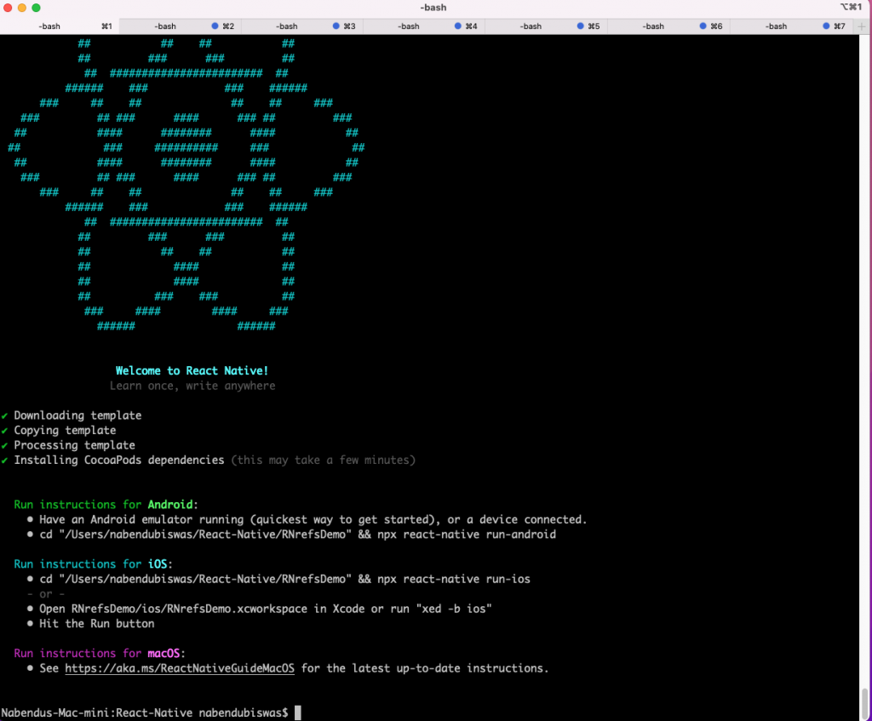Minimize the terminal with yellow button

click(21, 8)
